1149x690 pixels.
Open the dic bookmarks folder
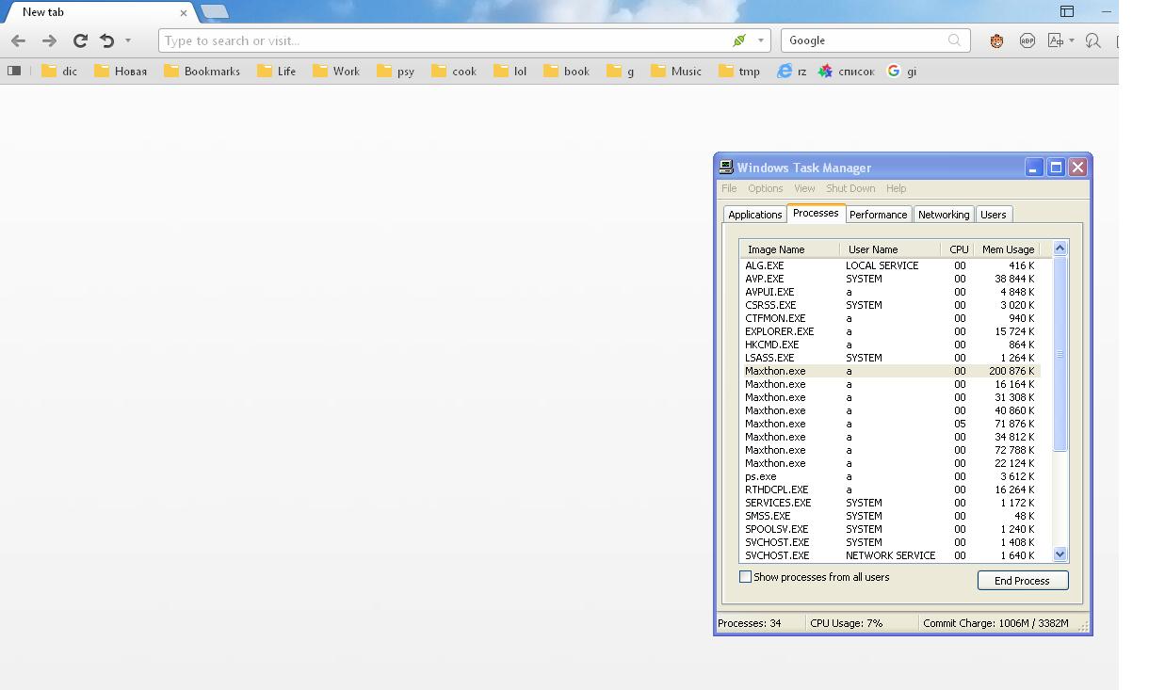(x=59, y=71)
